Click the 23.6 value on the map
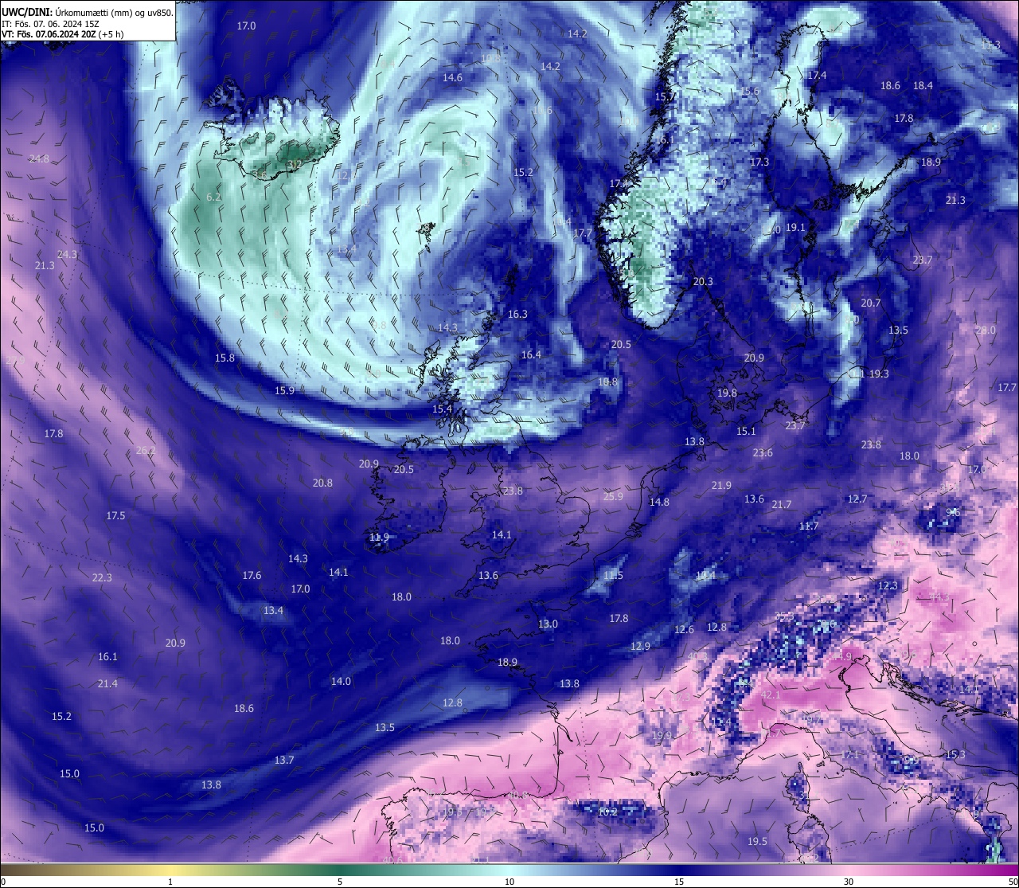1019x888 pixels. click(x=763, y=453)
